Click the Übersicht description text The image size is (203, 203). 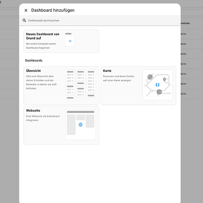41,82
